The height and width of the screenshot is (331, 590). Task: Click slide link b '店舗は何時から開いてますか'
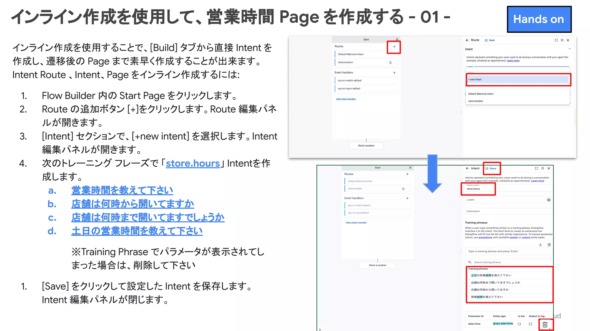pyautogui.click(x=133, y=204)
